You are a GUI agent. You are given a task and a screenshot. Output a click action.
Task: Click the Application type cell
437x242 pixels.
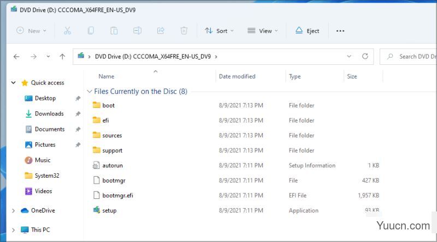pos(304,210)
